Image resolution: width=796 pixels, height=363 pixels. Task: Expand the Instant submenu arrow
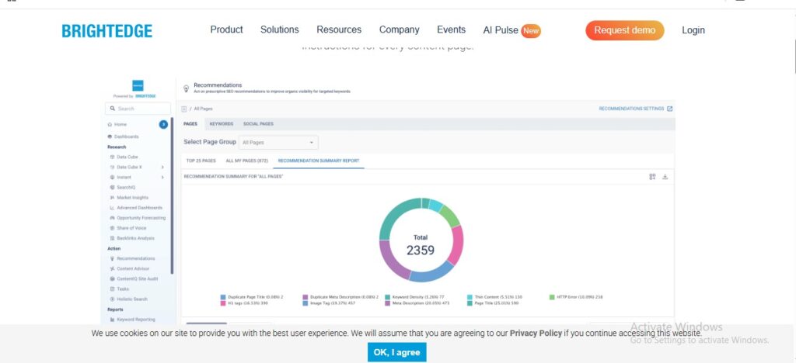tap(162, 177)
